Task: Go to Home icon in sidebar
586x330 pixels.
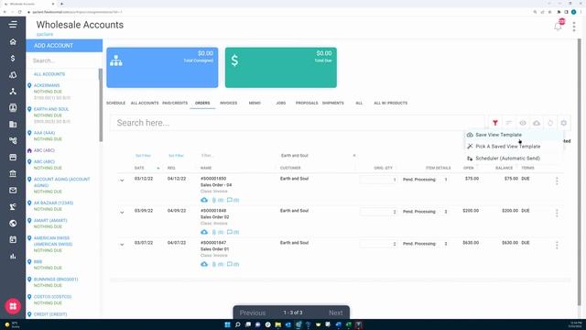Action: tap(13, 41)
